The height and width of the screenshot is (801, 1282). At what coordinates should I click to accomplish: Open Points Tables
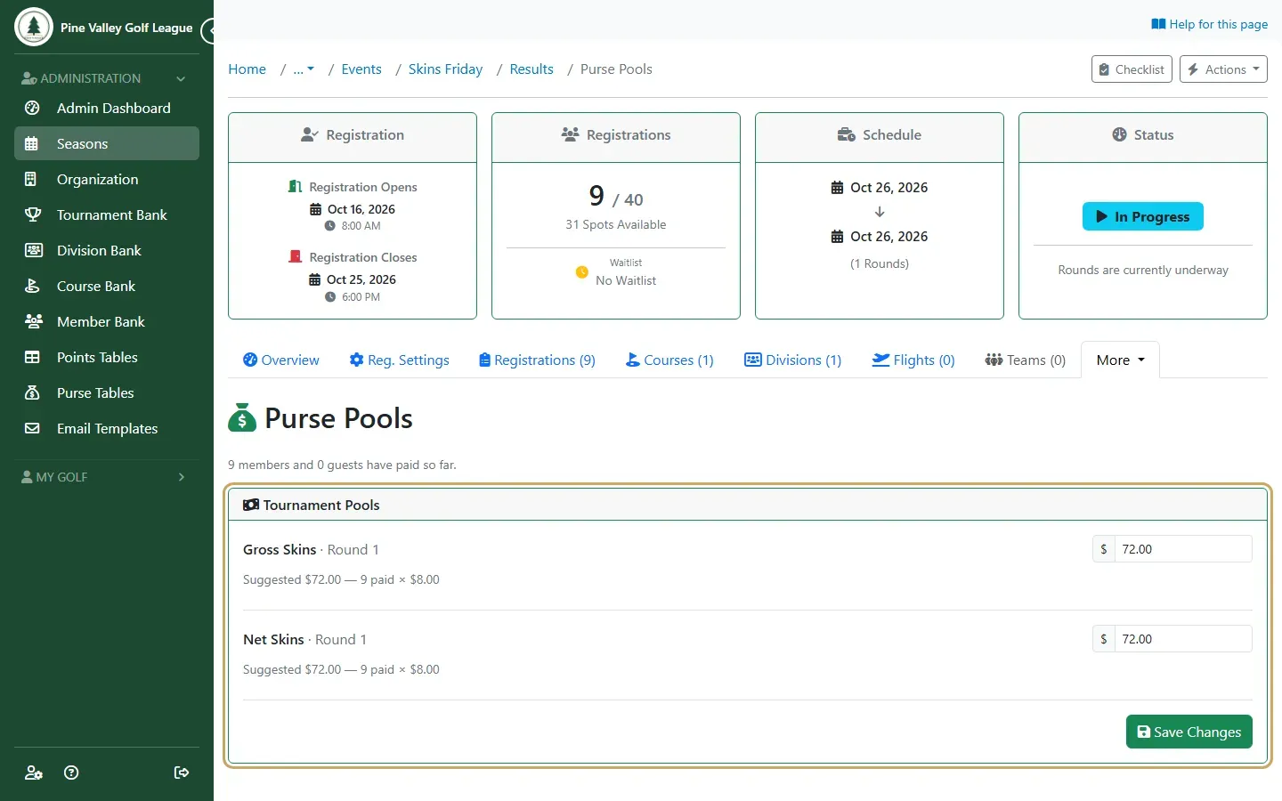107,357
